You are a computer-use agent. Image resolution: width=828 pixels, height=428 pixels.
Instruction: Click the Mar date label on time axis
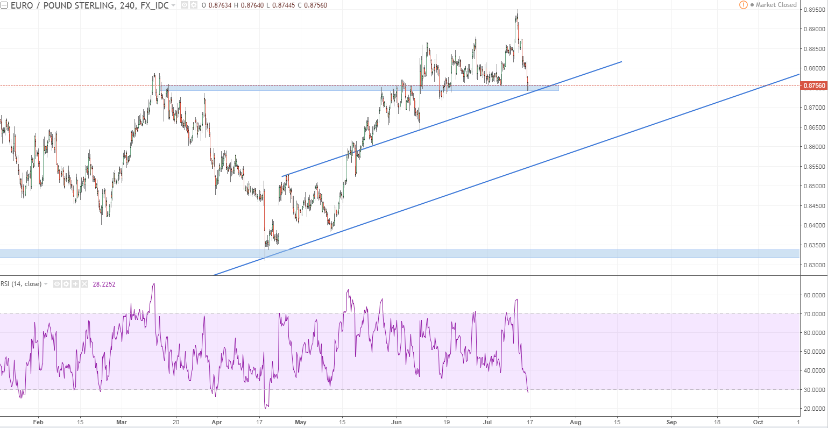tap(122, 423)
